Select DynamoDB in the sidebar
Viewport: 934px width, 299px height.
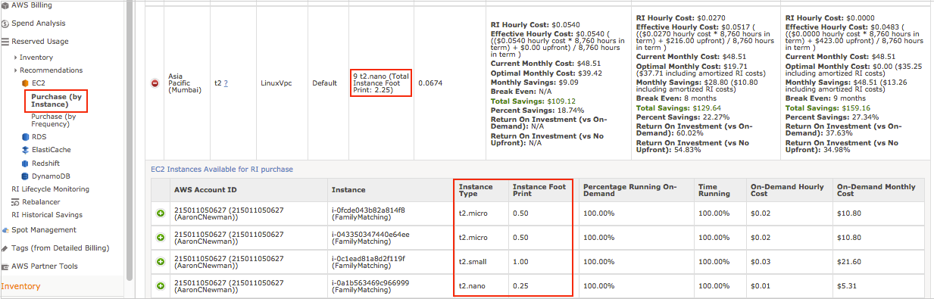tap(51, 176)
